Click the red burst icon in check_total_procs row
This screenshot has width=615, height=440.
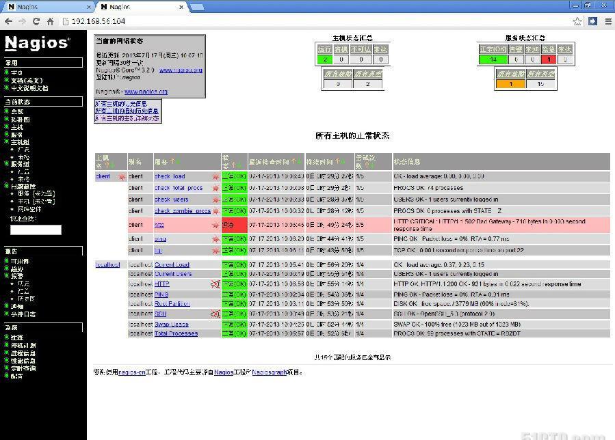(x=215, y=188)
